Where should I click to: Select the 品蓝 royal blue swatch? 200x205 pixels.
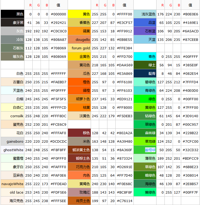145,23
